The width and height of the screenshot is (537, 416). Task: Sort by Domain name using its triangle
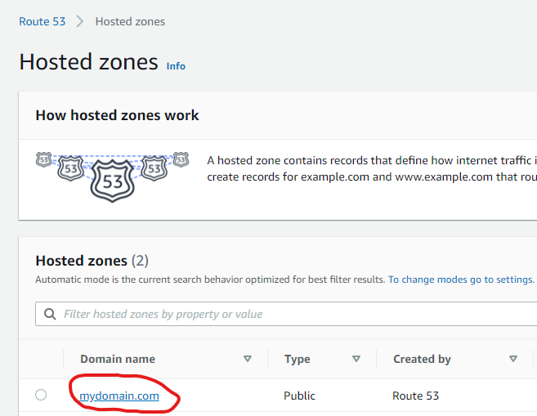click(248, 359)
